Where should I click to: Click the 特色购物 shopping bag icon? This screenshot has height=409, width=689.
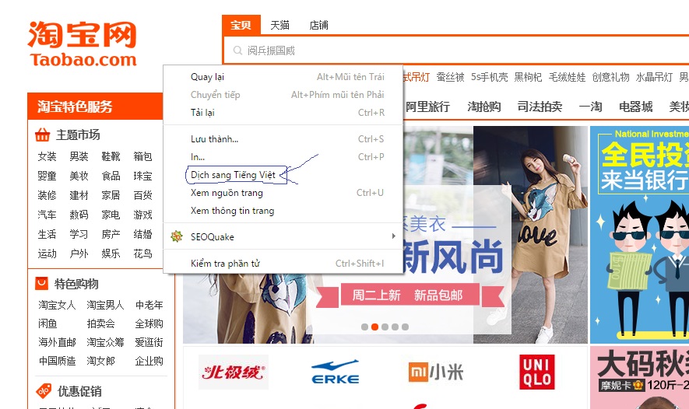pos(41,284)
